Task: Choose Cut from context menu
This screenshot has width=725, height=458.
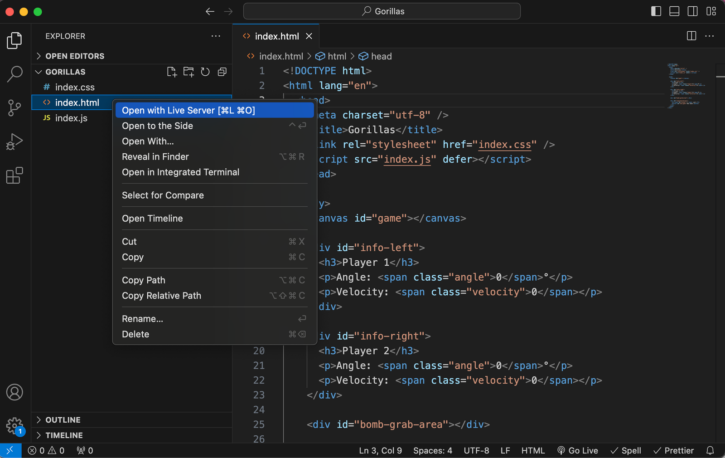Action: (x=214, y=241)
